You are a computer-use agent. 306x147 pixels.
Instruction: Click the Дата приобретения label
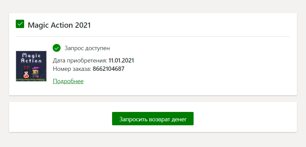click(x=80, y=60)
